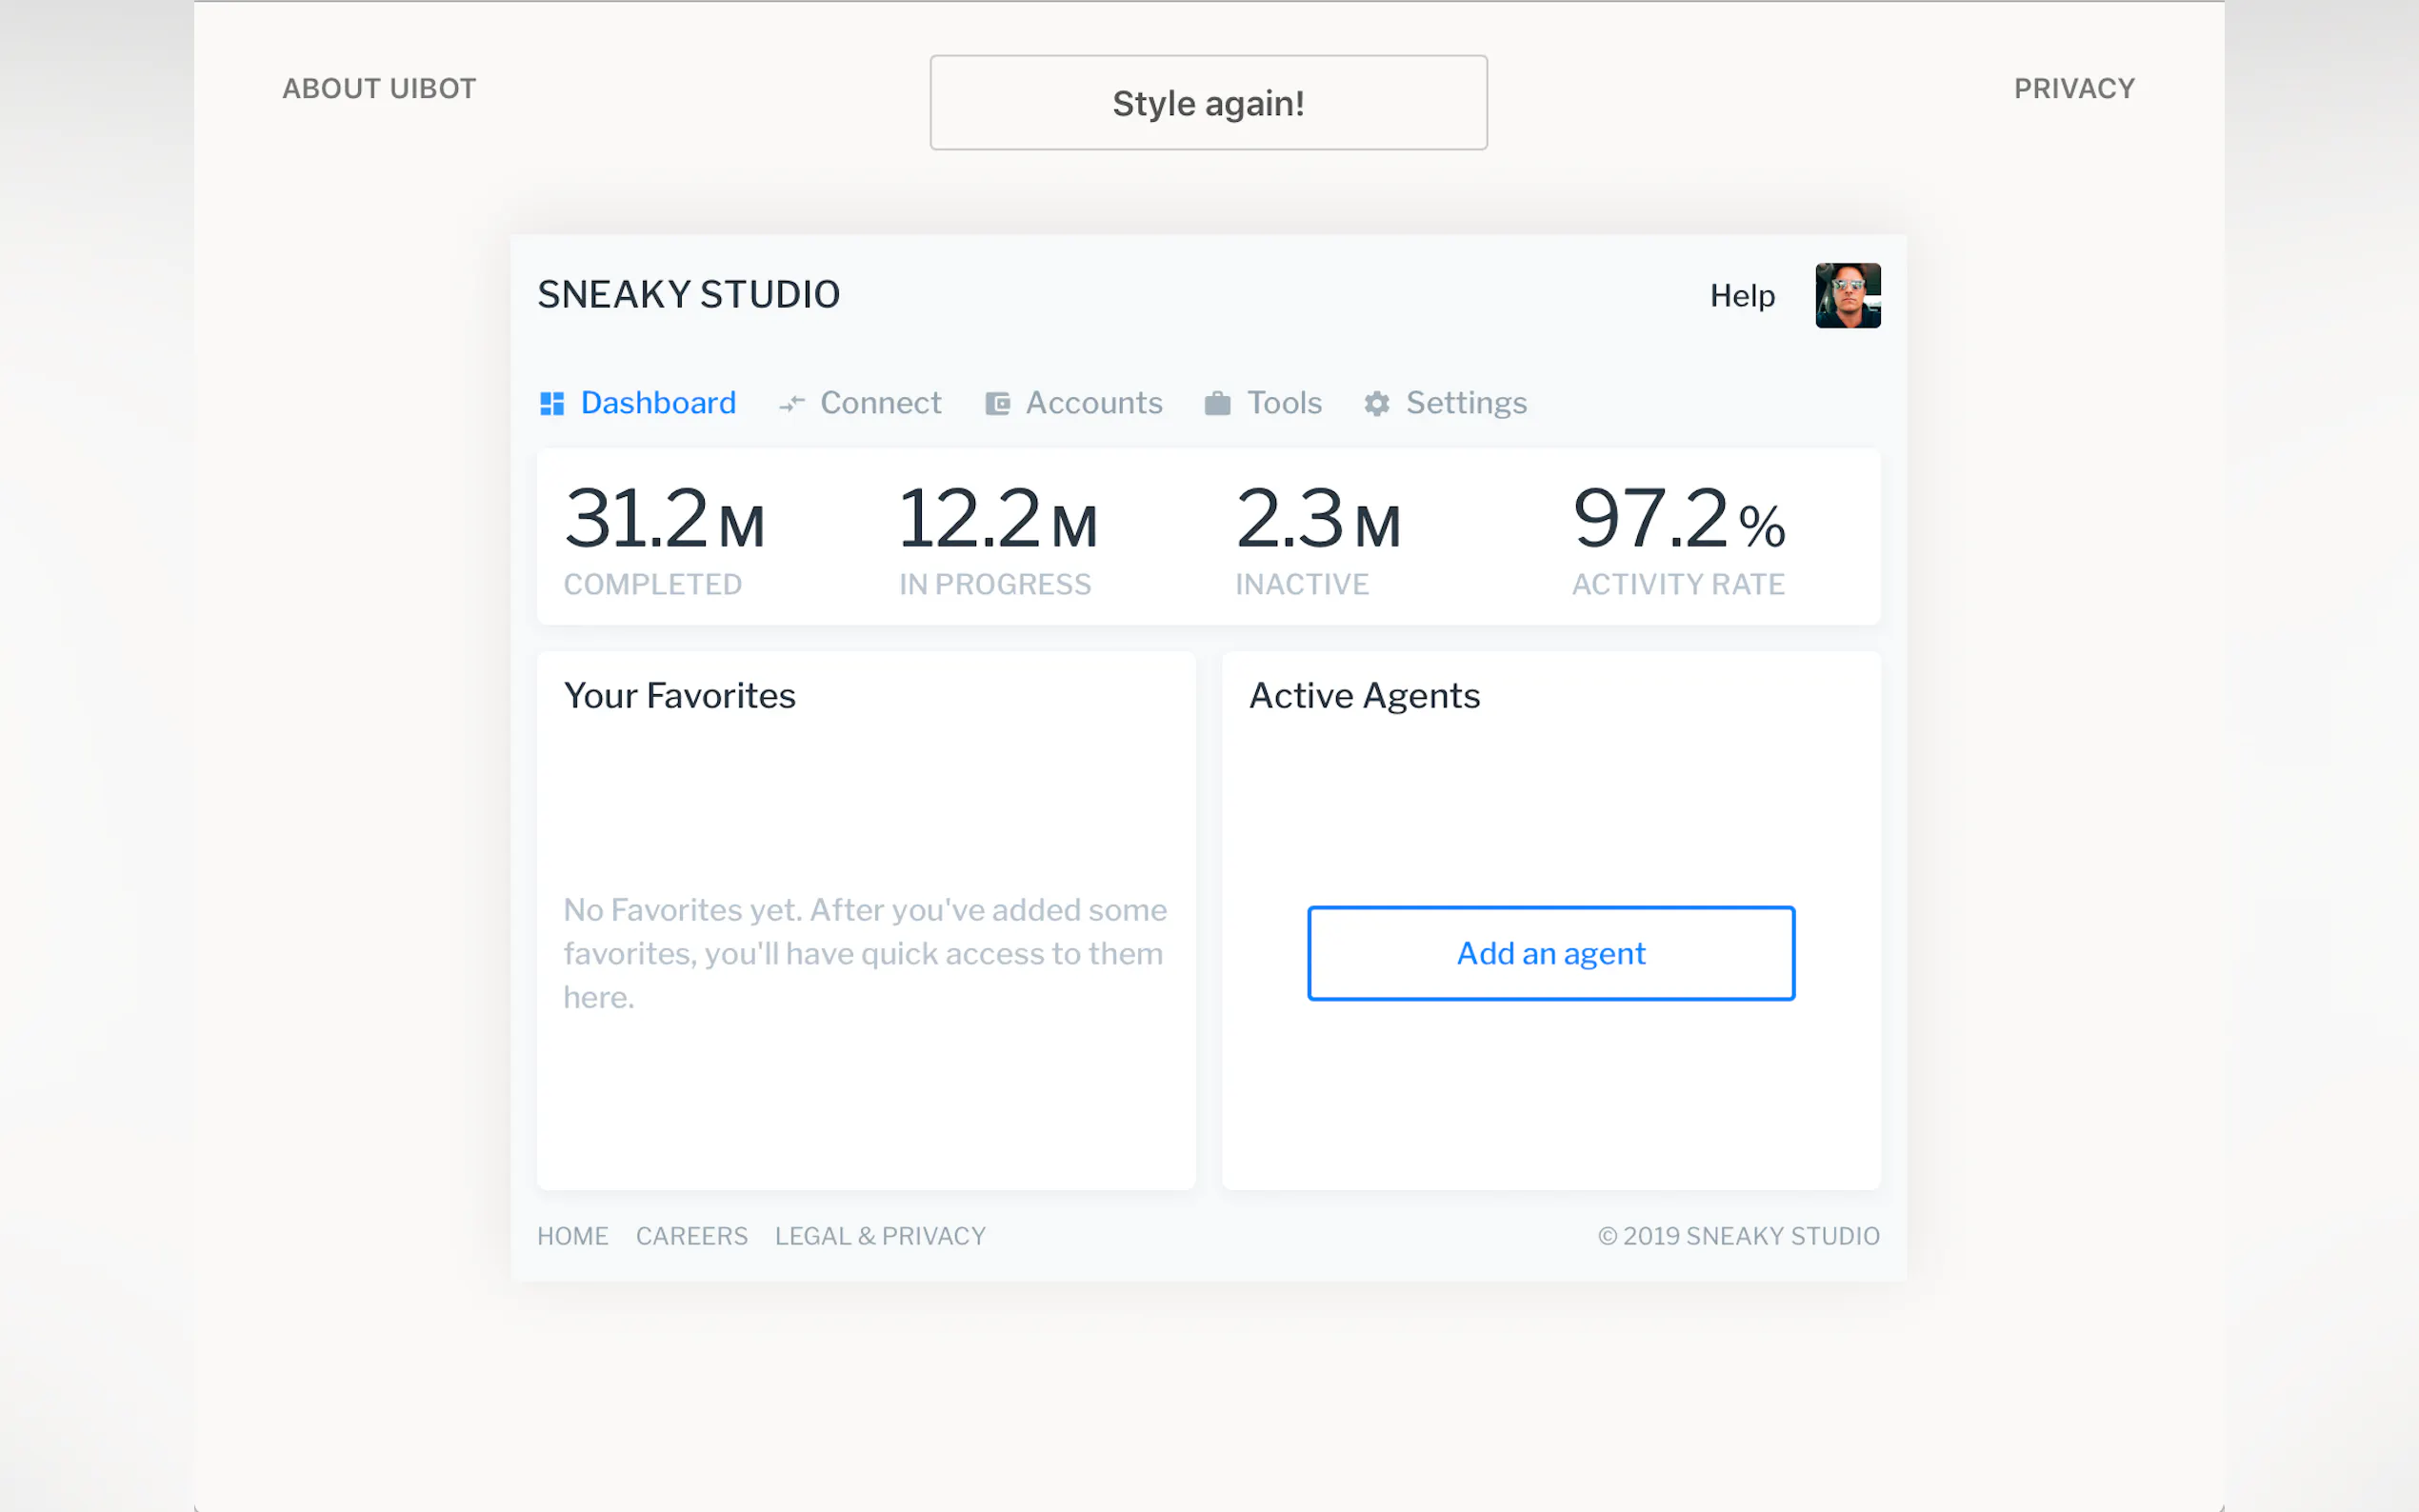This screenshot has height=1512, width=2419.
Task: Switch to the Dashboard tab
Action: (x=658, y=403)
